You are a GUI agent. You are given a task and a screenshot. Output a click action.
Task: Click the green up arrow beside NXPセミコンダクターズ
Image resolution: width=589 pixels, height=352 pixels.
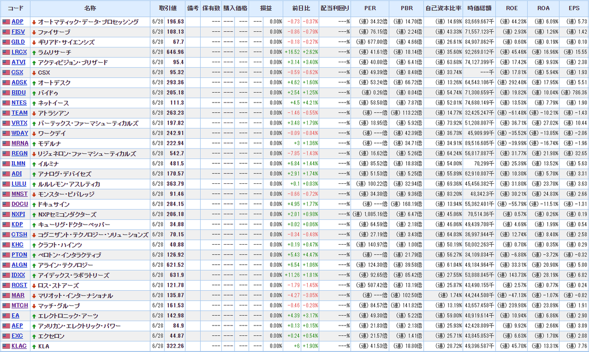[x=34, y=215]
